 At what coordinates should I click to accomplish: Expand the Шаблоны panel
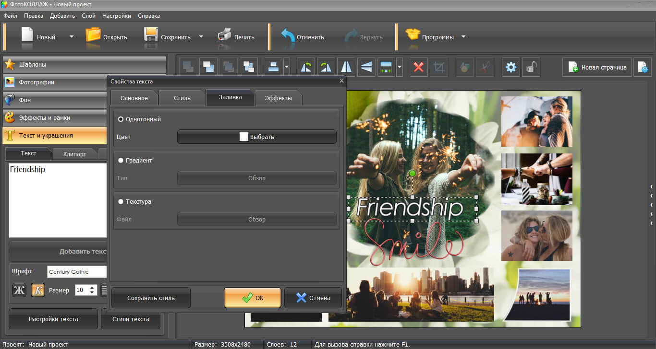click(84, 64)
